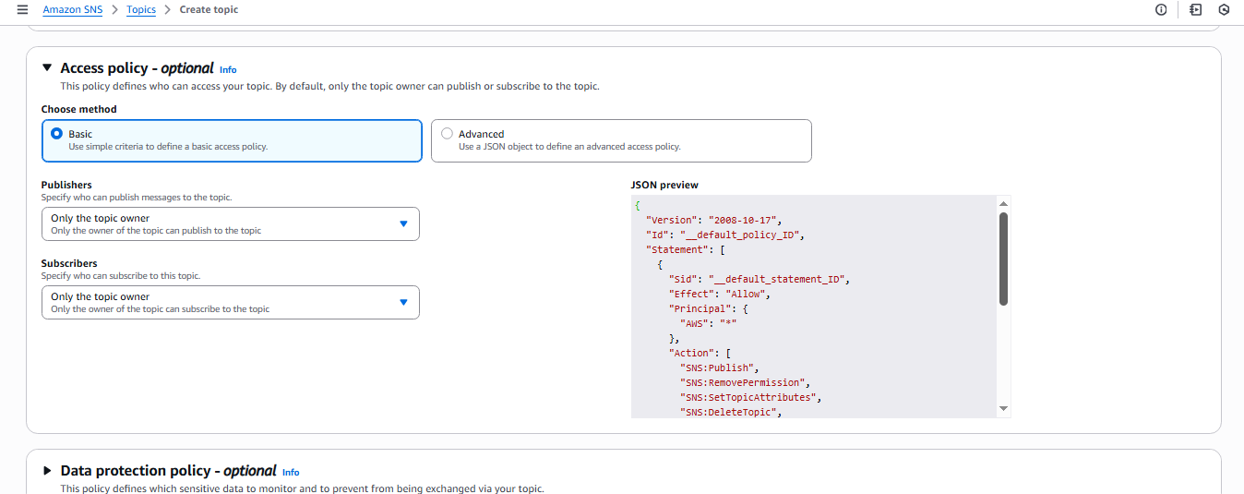Click the JSON preview scroll up arrow
The image size is (1244, 494).
tap(1003, 203)
